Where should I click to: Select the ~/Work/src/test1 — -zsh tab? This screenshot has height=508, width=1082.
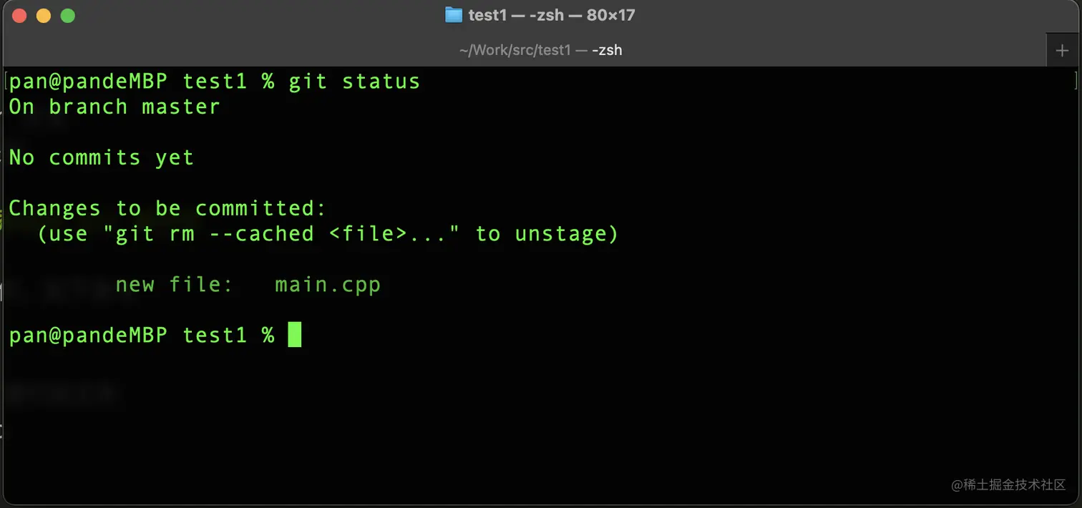(x=540, y=50)
